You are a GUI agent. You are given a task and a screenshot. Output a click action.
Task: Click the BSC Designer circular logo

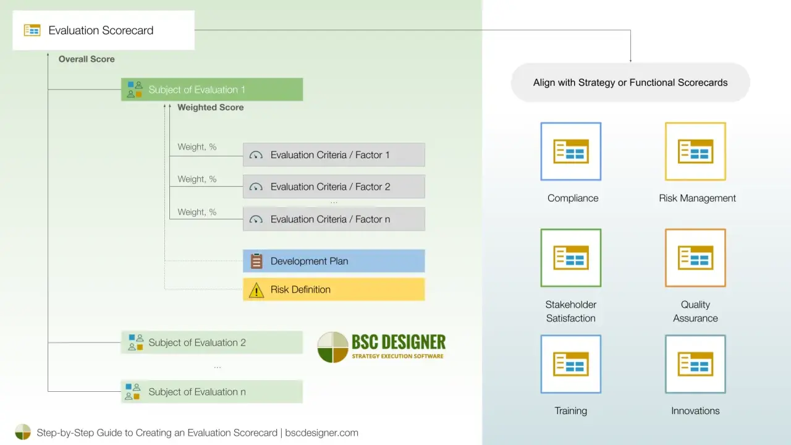(x=332, y=347)
